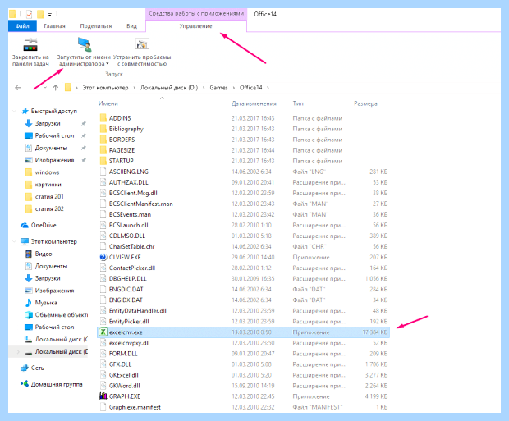Viewport: 509px width, 421px height.
Task: Click Office14 breadcrumb in address bar
Action: [x=250, y=88]
